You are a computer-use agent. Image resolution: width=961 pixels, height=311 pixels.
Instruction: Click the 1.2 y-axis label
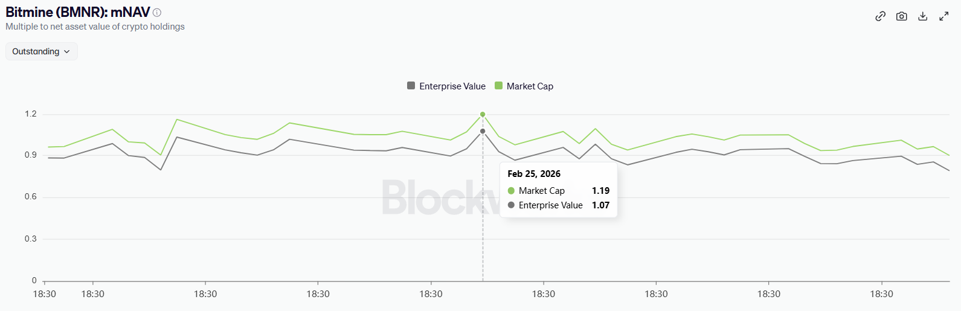tap(30, 114)
